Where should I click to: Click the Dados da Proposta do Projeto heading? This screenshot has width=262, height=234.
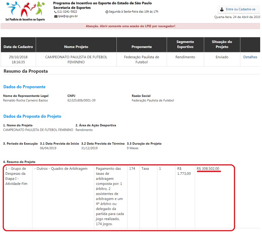tap(32, 116)
